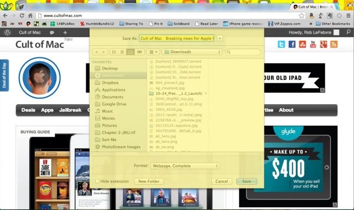The image size is (354, 210).
Task: Open the SickBeard bookmarks folder
Action: coord(179,24)
